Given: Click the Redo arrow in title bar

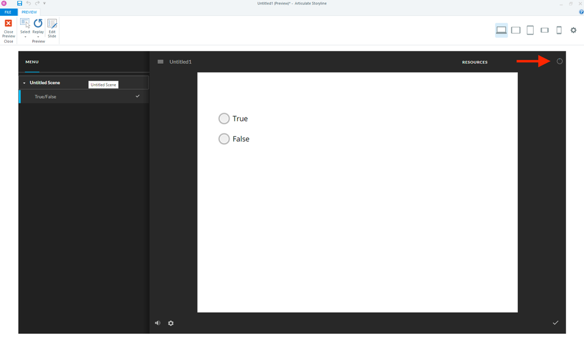Looking at the screenshot, I should pos(37,4).
